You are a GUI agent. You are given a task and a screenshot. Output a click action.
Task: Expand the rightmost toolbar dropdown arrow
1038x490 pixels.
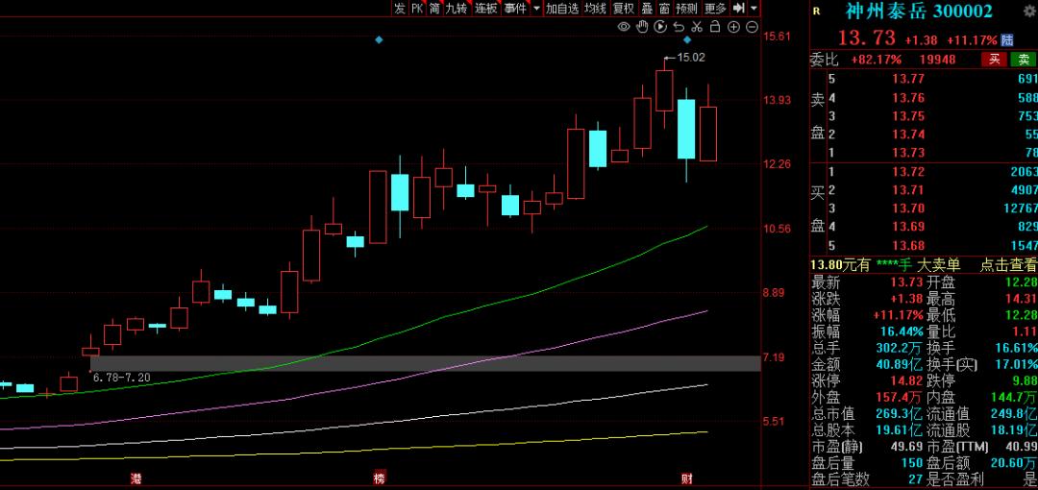(x=754, y=9)
